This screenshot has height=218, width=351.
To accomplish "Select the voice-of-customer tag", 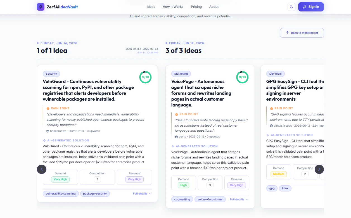I will coord(210,199).
